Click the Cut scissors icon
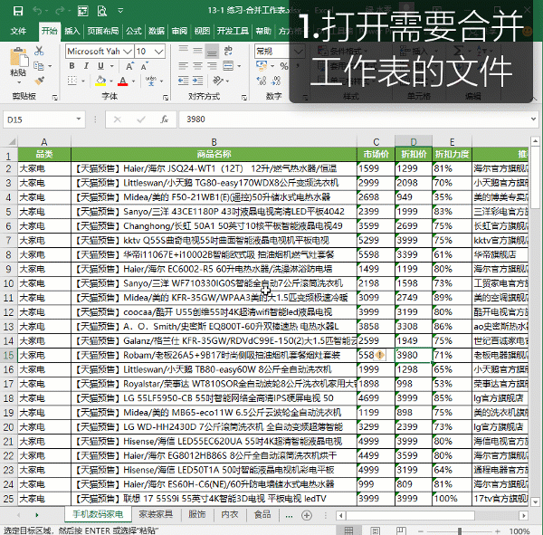543x535 pixels. 39,51
